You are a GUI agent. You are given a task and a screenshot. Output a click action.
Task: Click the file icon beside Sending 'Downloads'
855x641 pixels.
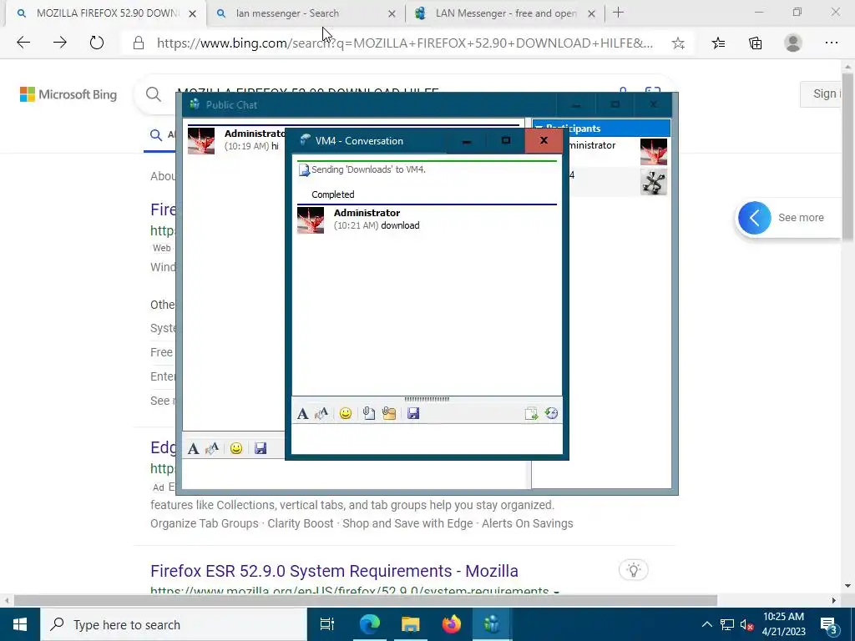[x=304, y=170]
